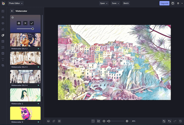The height and width of the screenshot is (125, 184).
Task: Apply the effect with the checkmark button
Action: [x=32, y=23]
